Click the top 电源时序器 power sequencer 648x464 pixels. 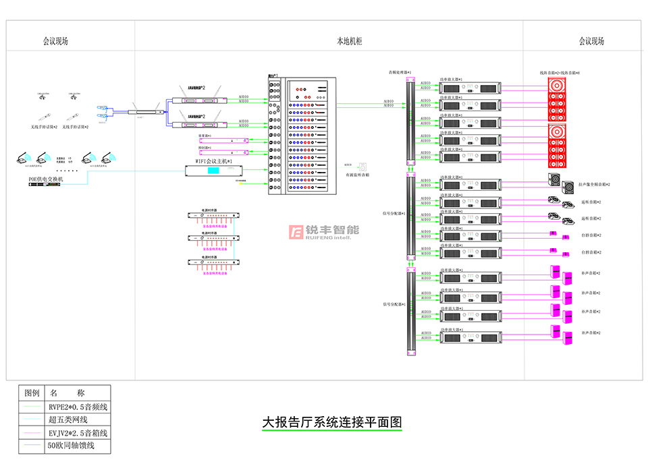pos(214,219)
